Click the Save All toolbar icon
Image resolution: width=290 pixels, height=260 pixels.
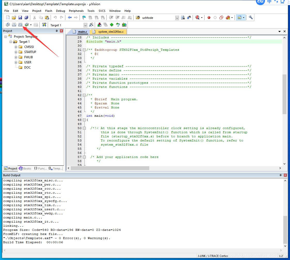click(26, 18)
